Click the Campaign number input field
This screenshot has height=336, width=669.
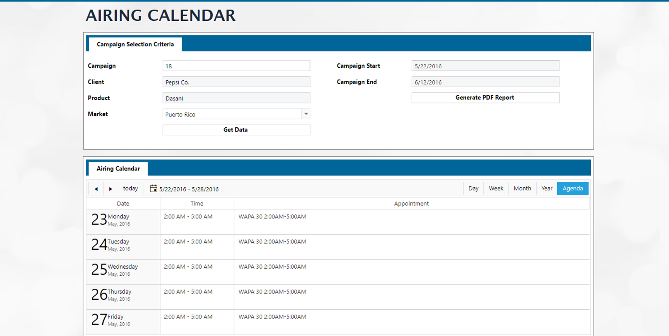236,66
